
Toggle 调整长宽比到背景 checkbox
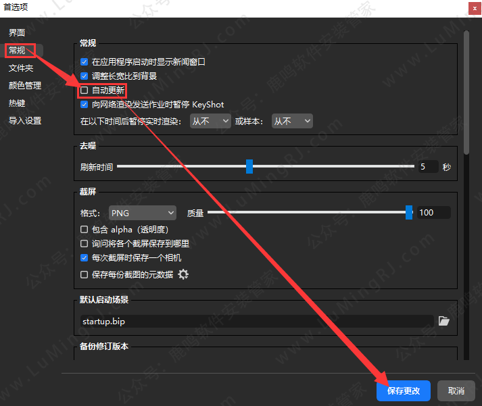[x=85, y=76]
